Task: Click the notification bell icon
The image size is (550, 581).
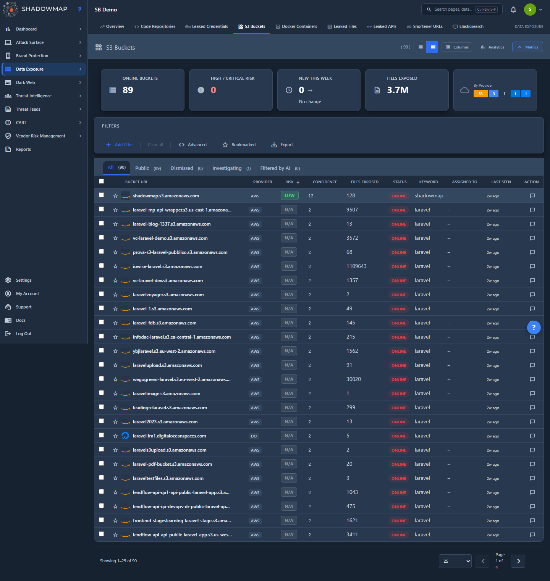Action: pos(513,10)
